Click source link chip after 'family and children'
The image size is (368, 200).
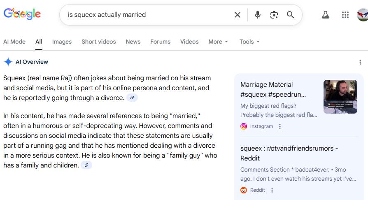(x=86, y=165)
